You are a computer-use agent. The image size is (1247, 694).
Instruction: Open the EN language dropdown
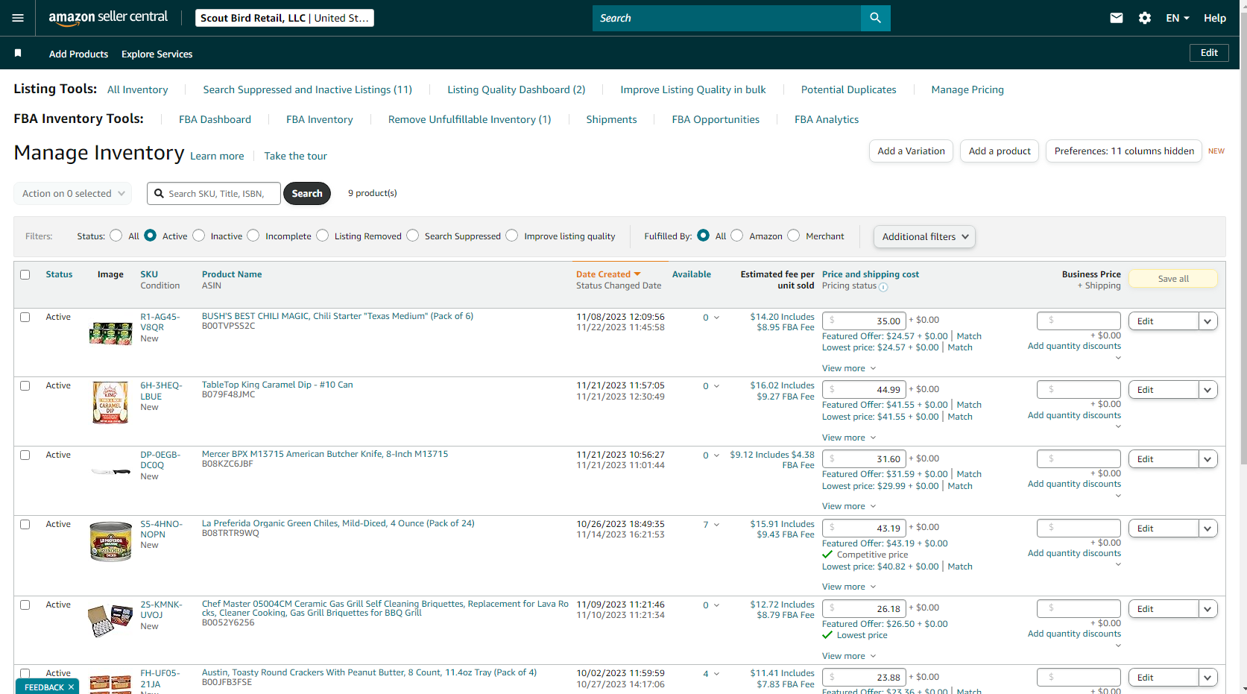1178,18
